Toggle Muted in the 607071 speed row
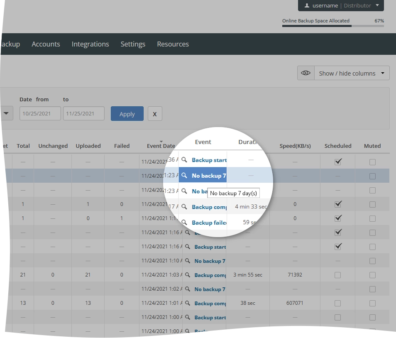The image size is (396, 338). pos(372,303)
